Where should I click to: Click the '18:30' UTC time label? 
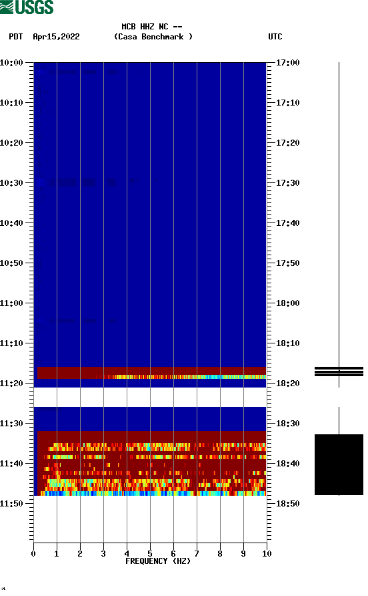click(x=287, y=424)
